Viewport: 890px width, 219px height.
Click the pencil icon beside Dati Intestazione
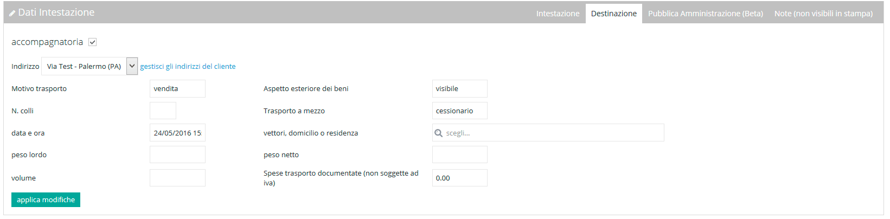[x=12, y=13]
